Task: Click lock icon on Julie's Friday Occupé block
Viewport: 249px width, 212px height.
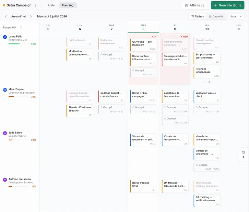Action: pyautogui.click(x=197, y=165)
